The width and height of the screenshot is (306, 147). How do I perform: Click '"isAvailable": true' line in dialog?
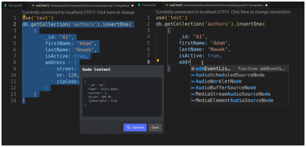[x=102, y=101]
